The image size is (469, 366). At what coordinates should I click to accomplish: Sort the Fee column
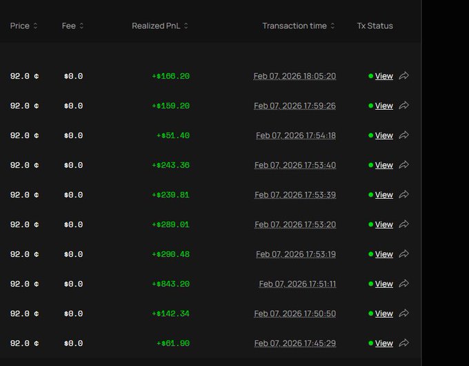(81, 26)
